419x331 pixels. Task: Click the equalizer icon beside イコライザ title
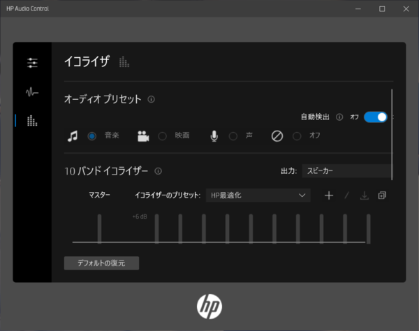(124, 61)
